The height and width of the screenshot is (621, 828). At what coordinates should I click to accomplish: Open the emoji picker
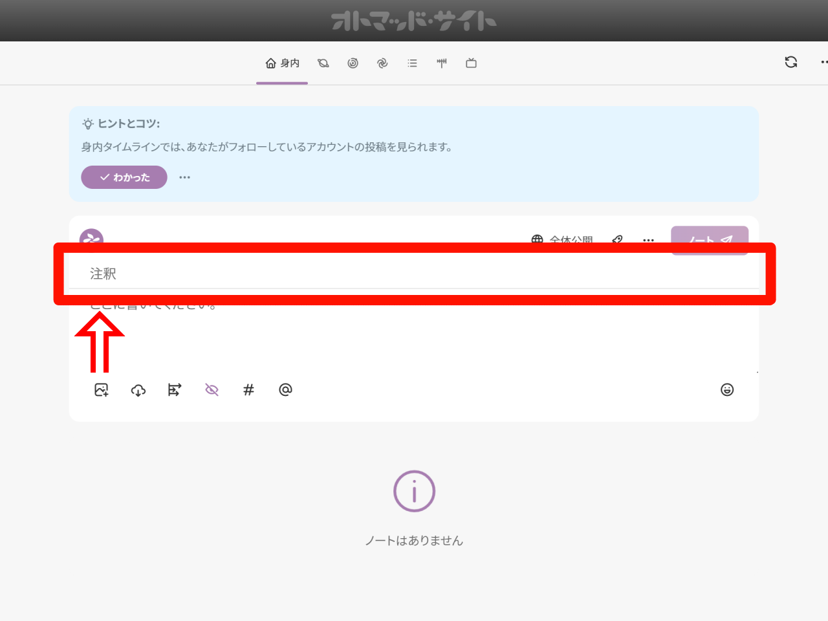[x=727, y=390]
